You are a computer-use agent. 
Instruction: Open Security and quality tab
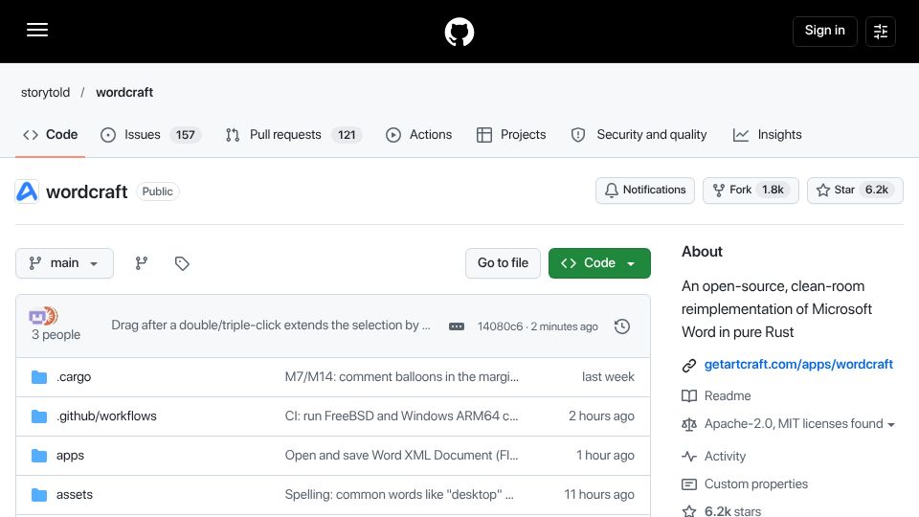639,135
